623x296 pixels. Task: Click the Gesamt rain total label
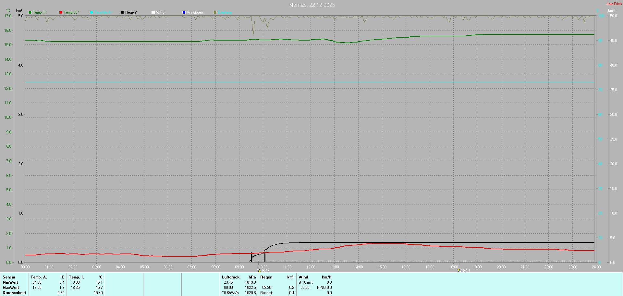click(266, 293)
